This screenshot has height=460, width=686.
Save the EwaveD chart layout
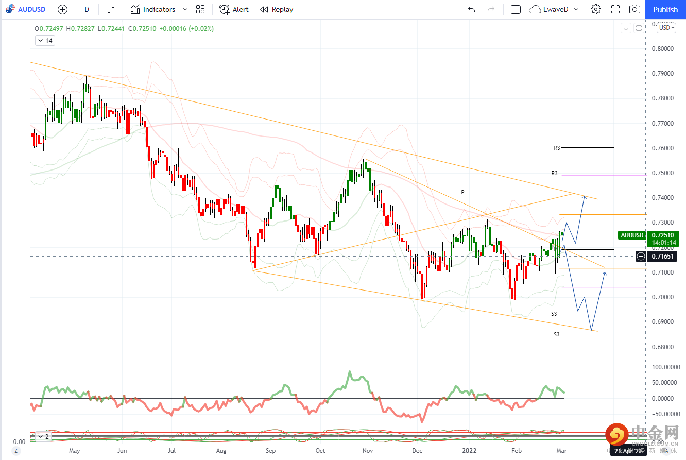(550, 9)
